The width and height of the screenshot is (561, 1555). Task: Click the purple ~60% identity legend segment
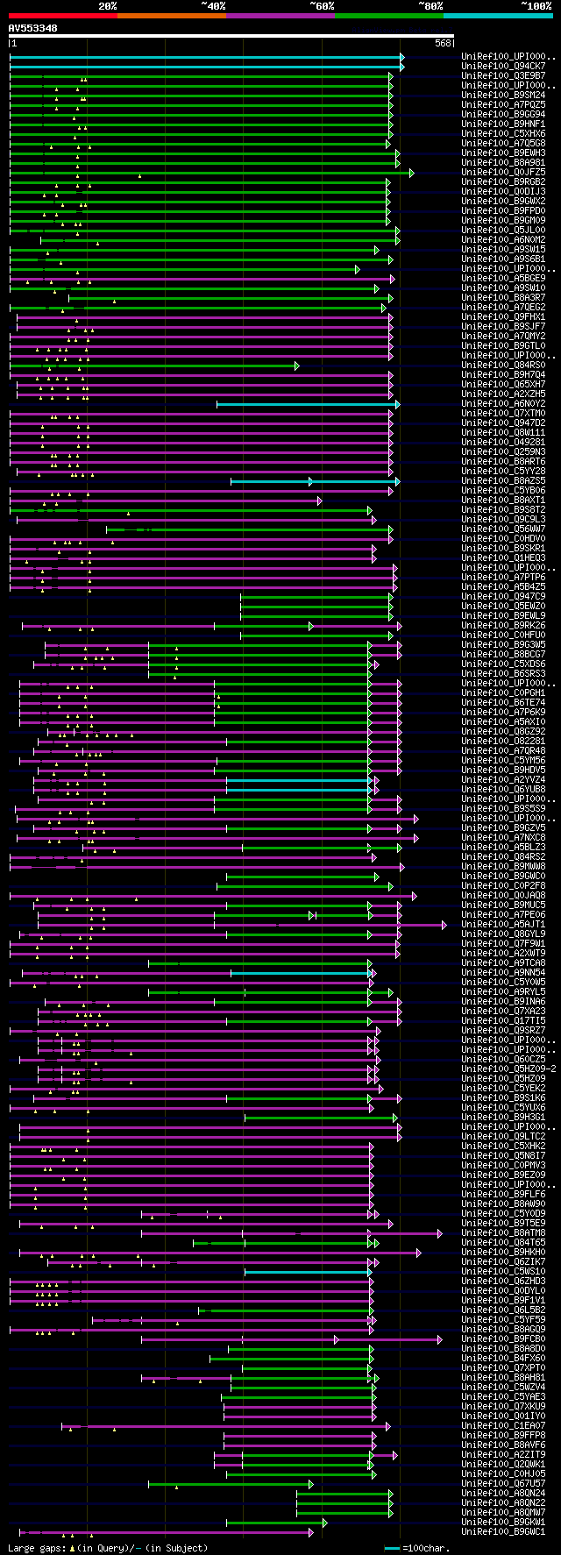(x=280, y=16)
